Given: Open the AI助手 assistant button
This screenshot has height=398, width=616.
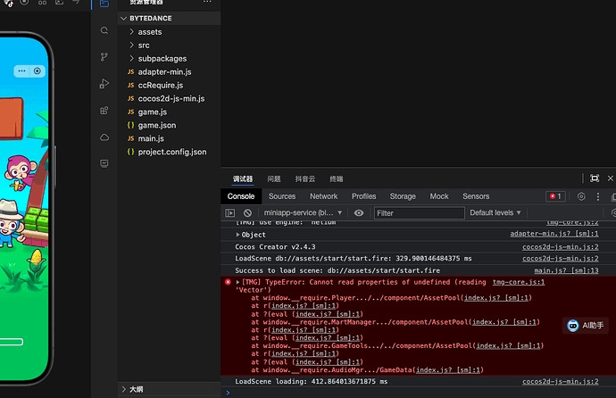Looking at the screenshot, I should tap(586, 326).
